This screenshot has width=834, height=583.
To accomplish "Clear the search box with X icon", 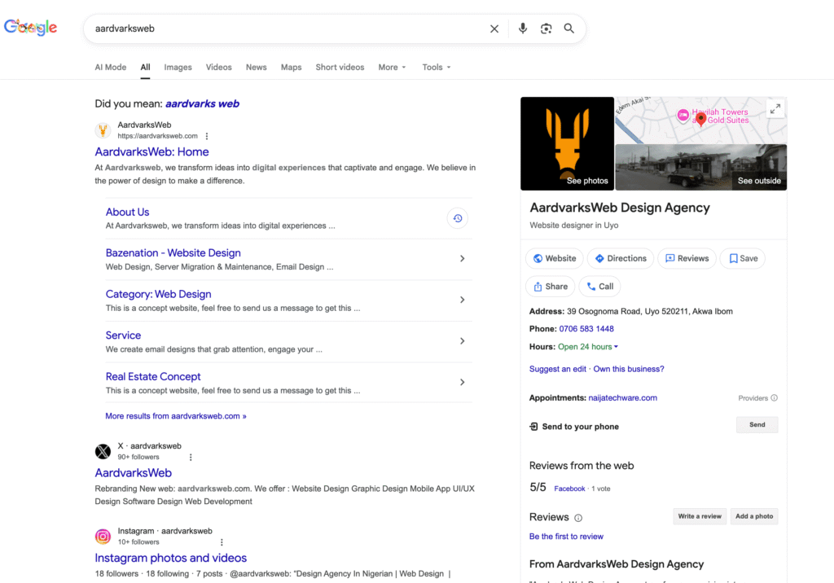I will coord(494,28).
